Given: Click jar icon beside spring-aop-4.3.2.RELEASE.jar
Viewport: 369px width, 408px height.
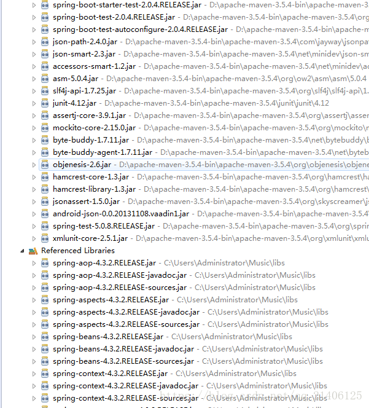Looking at the screenshot, I should (45, 263).
